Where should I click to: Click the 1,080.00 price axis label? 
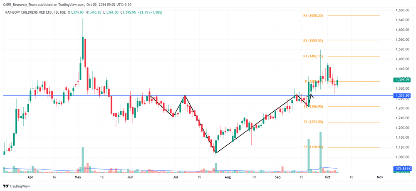(x=403, y=157)
